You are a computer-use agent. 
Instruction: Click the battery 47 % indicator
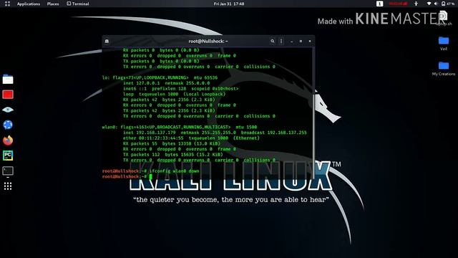(448, 4)
